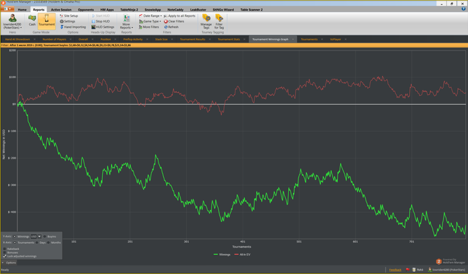Select Tournament game mode

coord(47,21)
